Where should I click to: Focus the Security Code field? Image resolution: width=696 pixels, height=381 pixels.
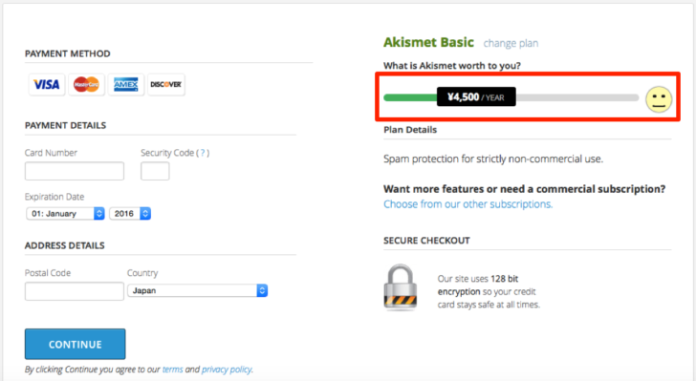(155, 171)
